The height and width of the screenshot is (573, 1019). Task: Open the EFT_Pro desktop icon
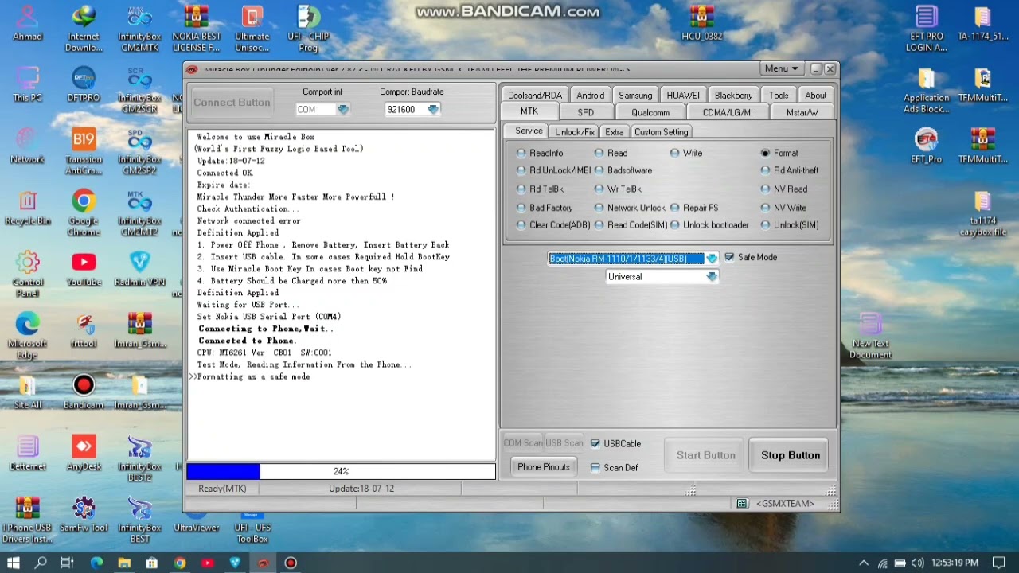pos(926,145)
